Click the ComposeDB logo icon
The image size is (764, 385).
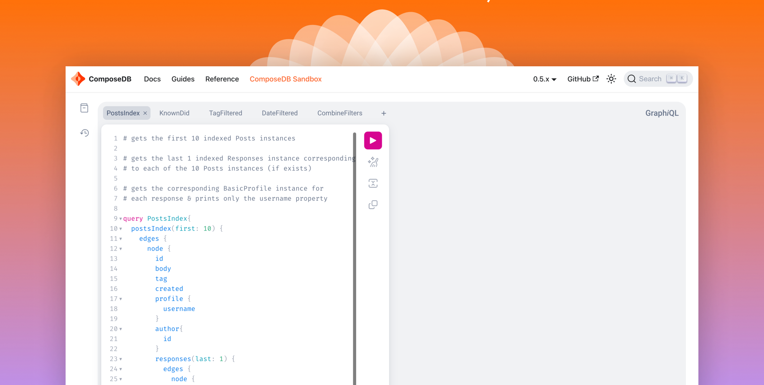click(x=78, y=79)
